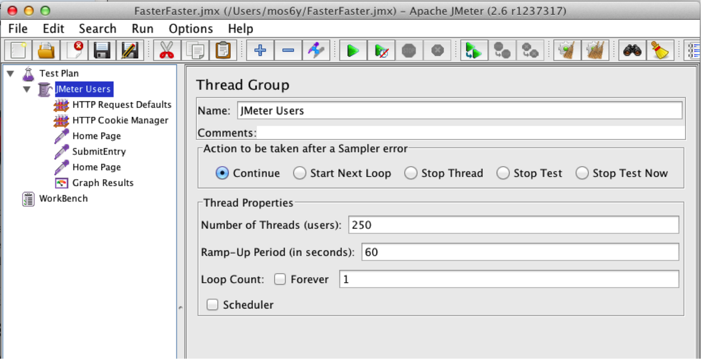Image resolution: width=701 pixels, height=359 pixels.
Task: Select the SubmitEntry sampler
Action: [99, 152]
